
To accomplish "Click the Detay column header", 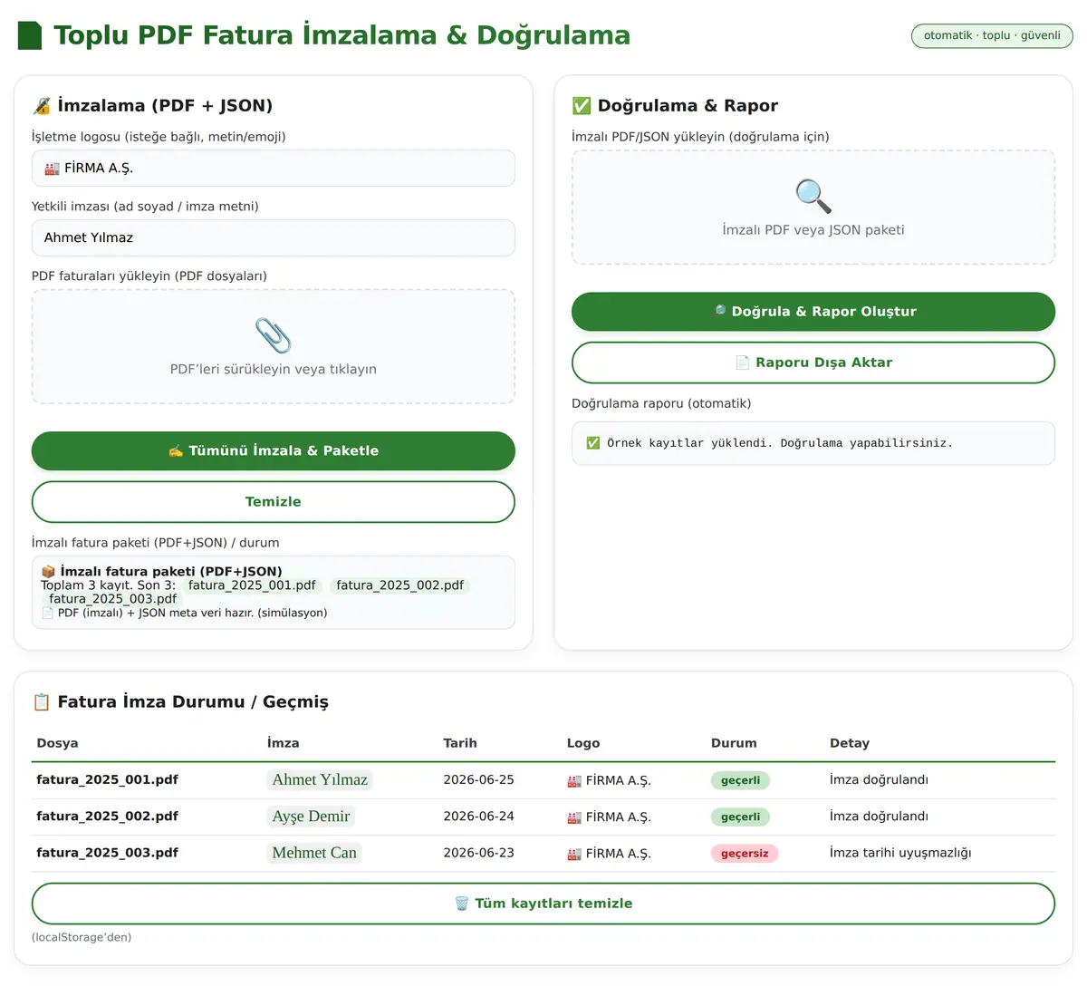I will tap(850, 743).
